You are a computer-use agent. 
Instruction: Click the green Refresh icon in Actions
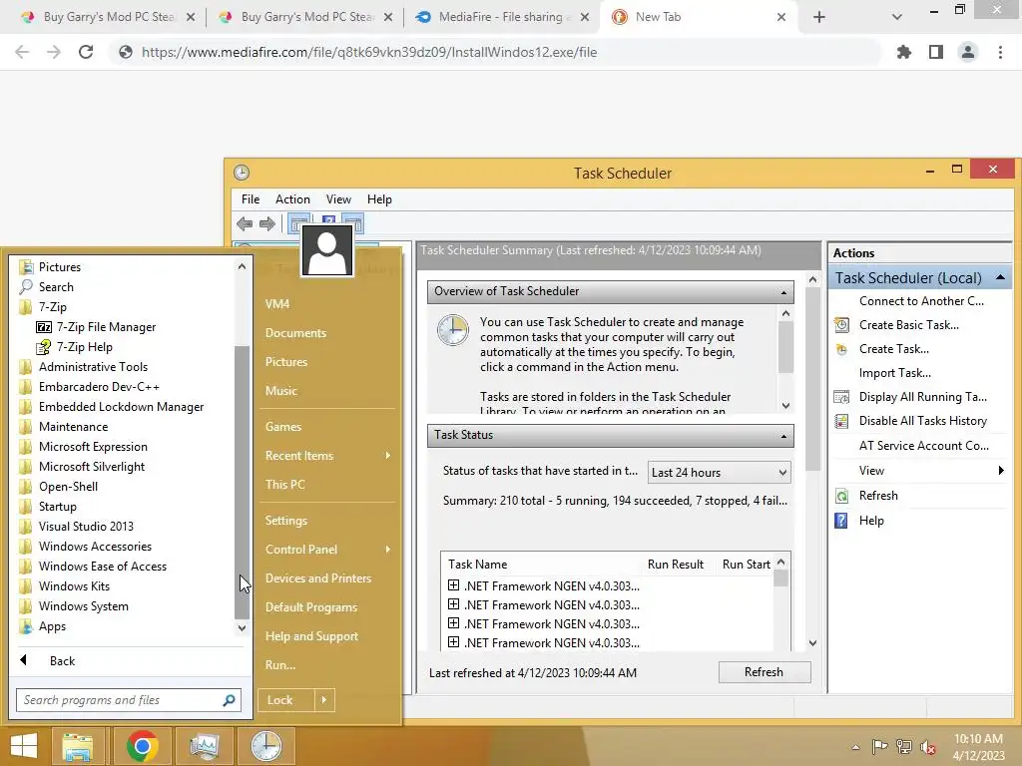click(841, 497)
